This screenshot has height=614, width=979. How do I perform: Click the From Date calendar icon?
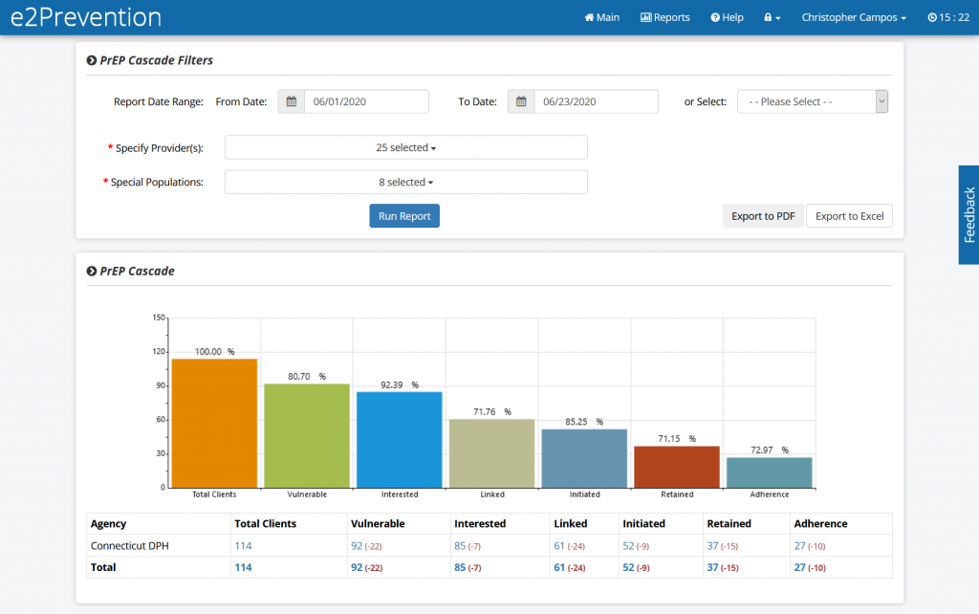coord(292,102)
